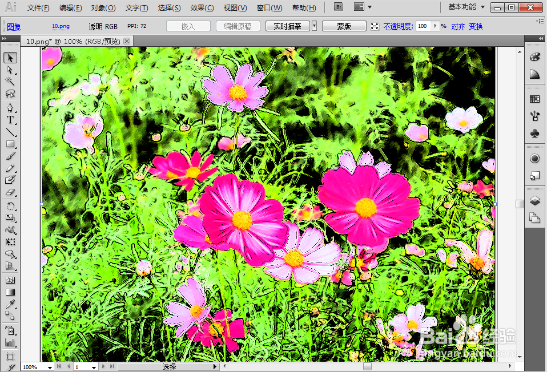Screen dimensions: 547x372
Task: Select the Gradient tool
Action: pos(10,292)
